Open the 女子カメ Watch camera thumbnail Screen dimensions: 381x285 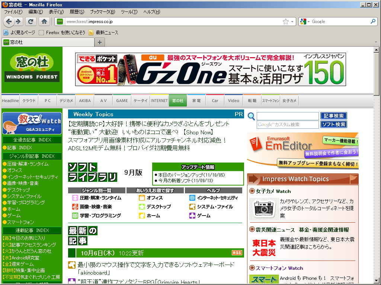[x=264, y=209]
